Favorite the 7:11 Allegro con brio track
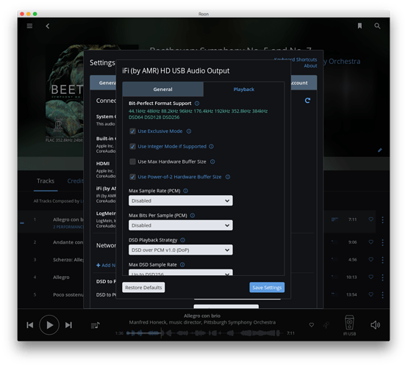This screenshot has height=367, width=408. tap(371, 219)
